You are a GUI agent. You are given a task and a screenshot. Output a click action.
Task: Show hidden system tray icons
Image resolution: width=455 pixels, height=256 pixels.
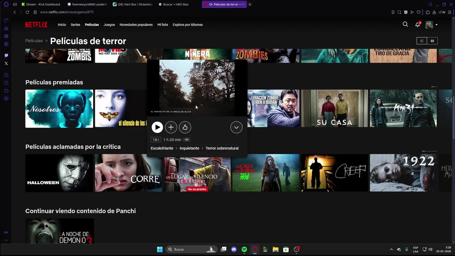point(391,249)
